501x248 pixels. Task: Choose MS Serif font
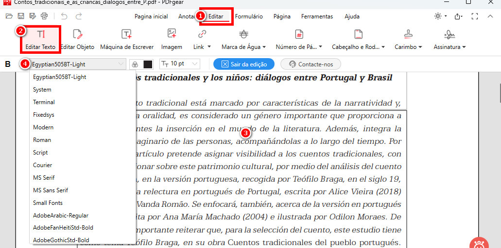tap(83, 178)
